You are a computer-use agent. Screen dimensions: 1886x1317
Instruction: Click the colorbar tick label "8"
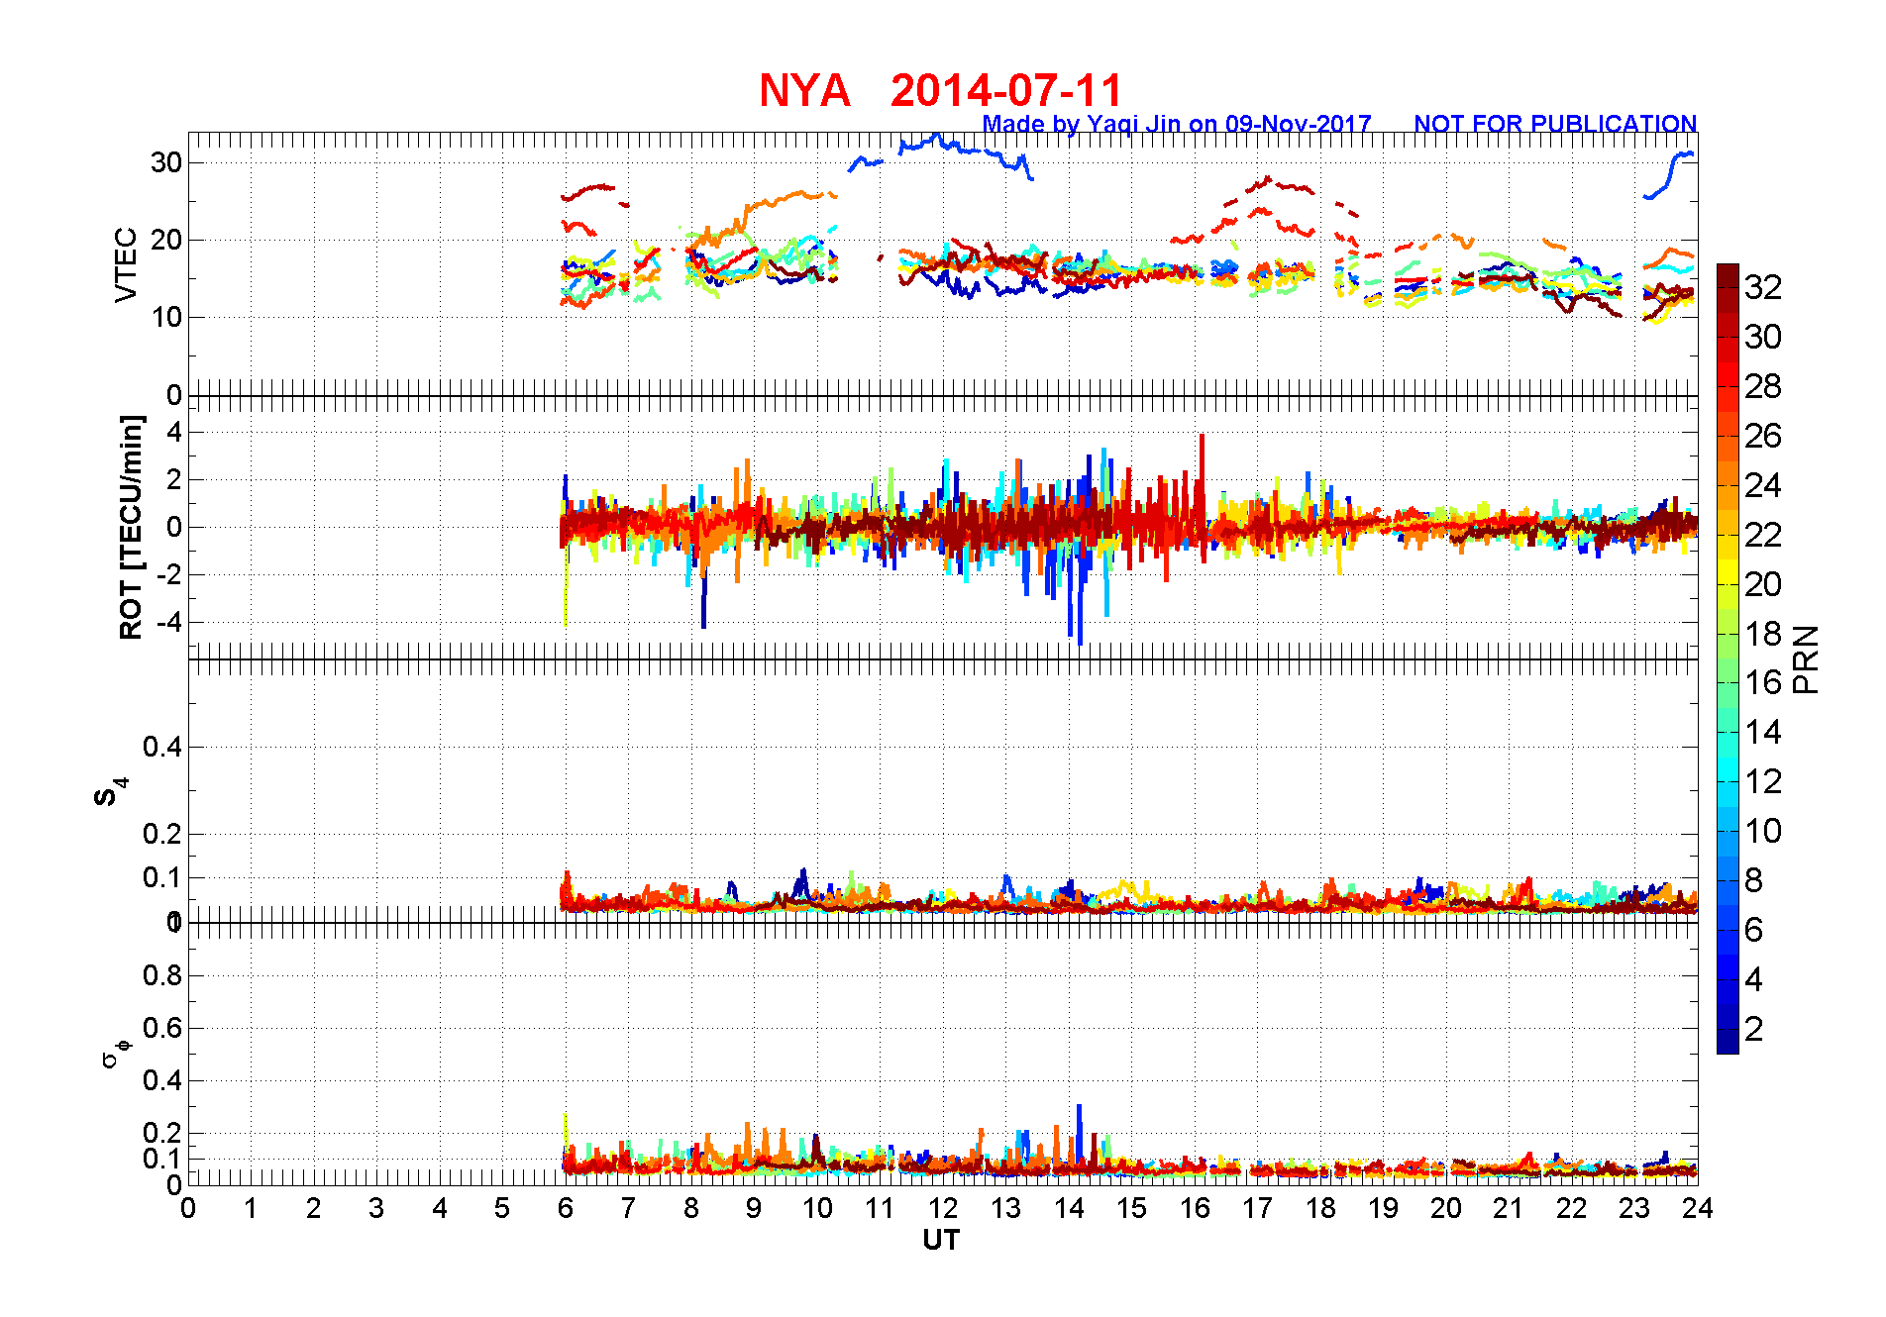[x=1754, y=880]
